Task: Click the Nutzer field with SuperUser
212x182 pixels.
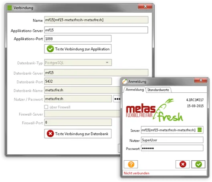Action: tap(172, 140)
